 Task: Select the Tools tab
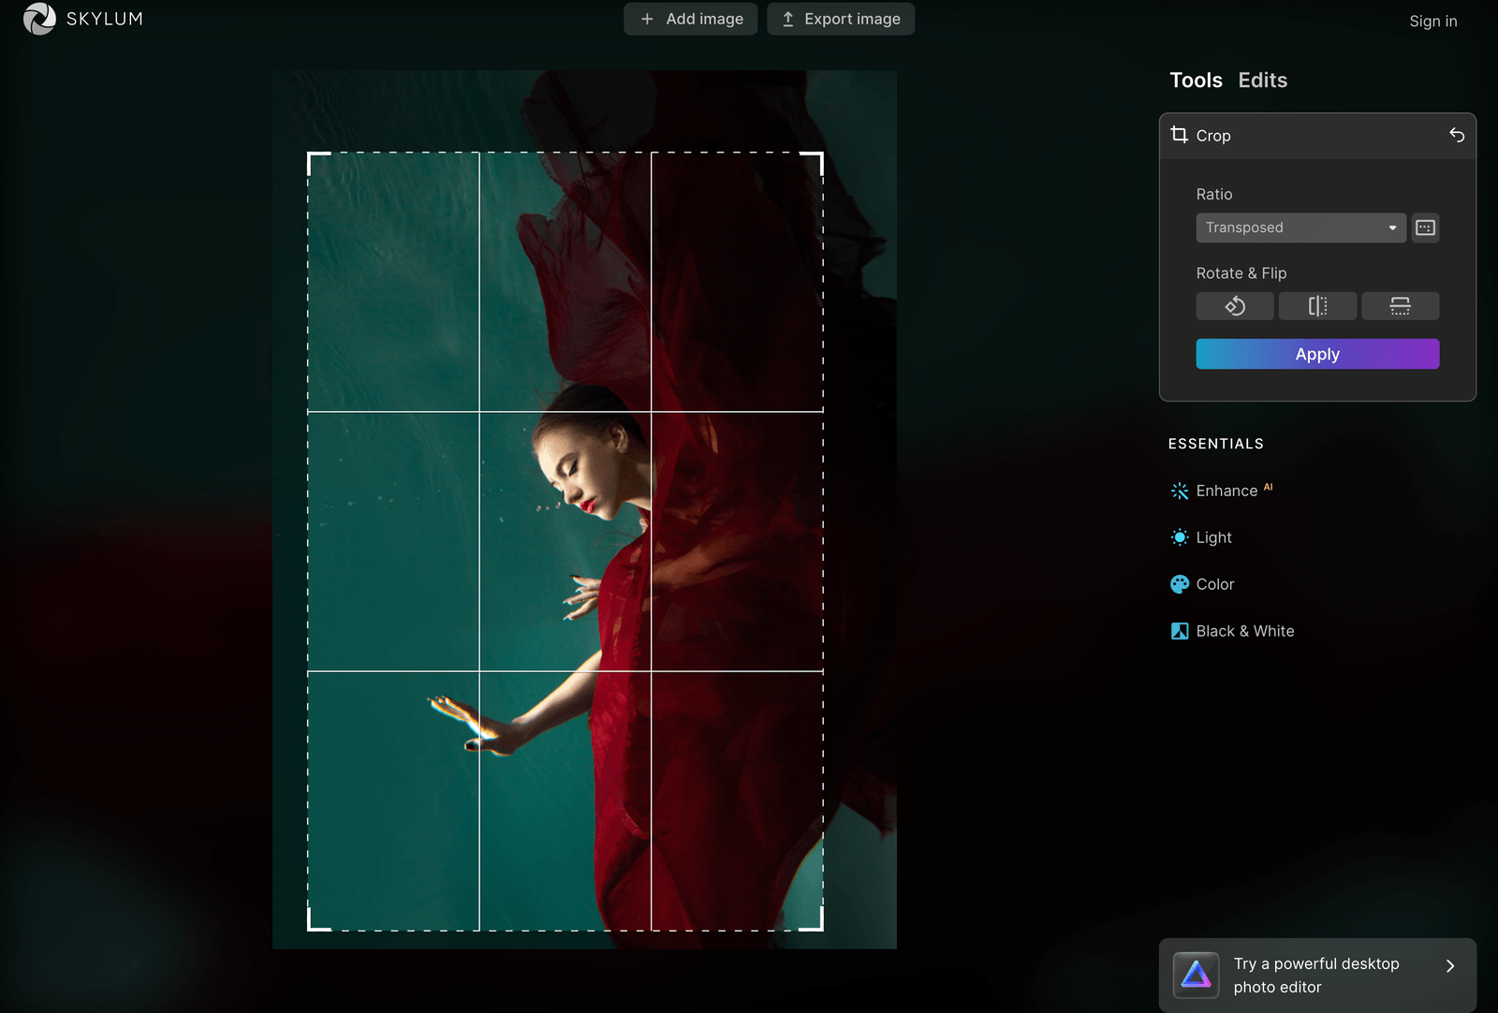click(x=1196, y=81)
